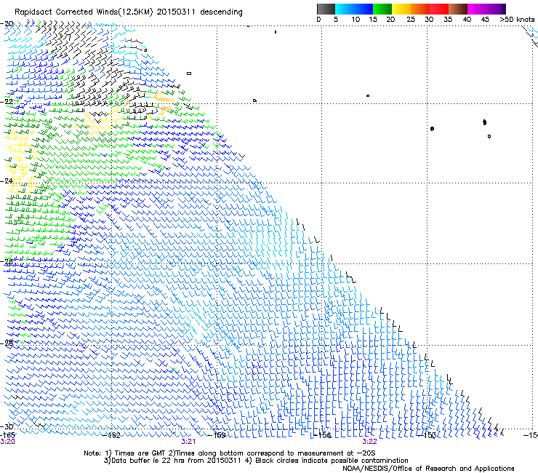
Task: Click the cyan 5-10 knots legend swatch
Action: 345,9
